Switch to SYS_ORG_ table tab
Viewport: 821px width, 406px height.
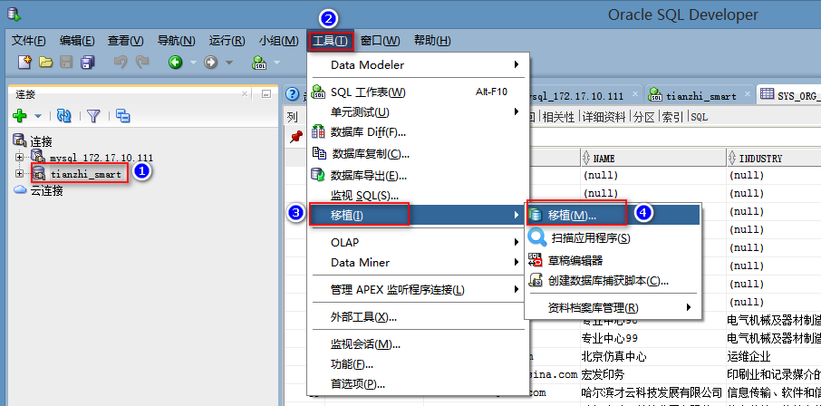pyautogui.click(x=789, y=95)
